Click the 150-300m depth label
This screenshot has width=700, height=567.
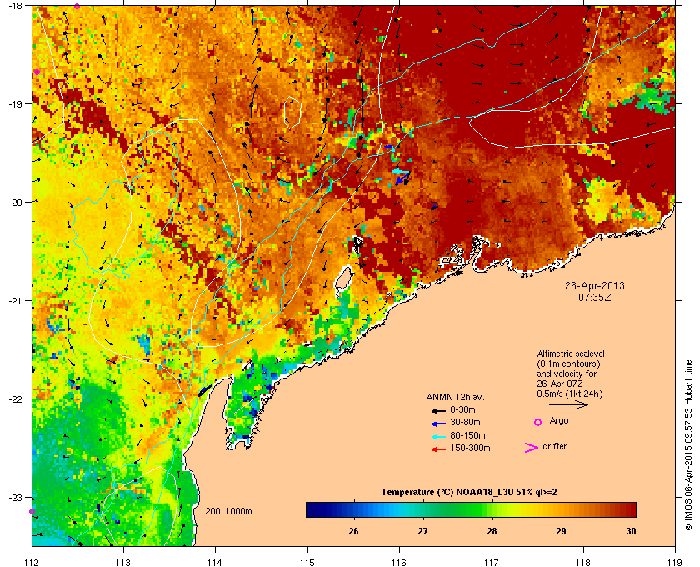point(470,448)
